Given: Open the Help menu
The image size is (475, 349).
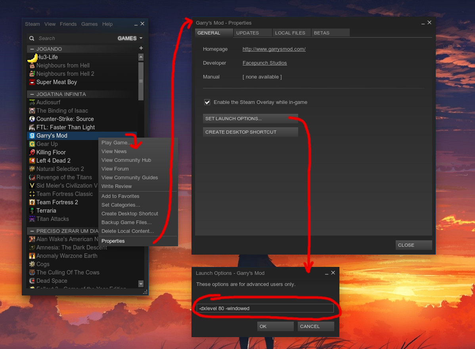Looking at the screenshot, I should pyautogui.click(x=107, y=24).
